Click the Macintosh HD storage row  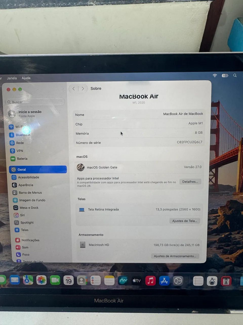pos(139,245)
